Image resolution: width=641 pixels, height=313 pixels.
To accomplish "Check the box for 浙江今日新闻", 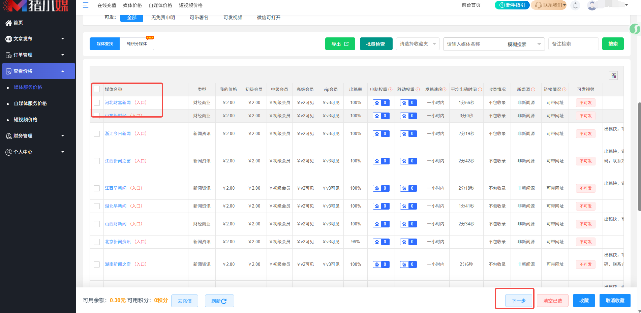I will pyautogui.click(x=97, y=134).
